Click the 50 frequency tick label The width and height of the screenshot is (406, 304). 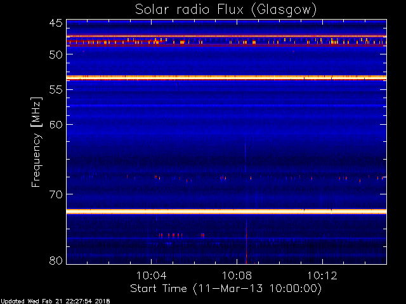[56, 54]
